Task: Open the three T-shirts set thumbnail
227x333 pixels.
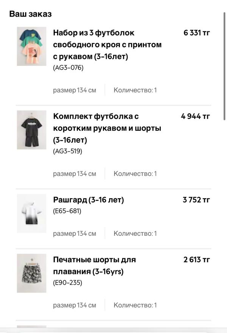Action: (31, 46)
